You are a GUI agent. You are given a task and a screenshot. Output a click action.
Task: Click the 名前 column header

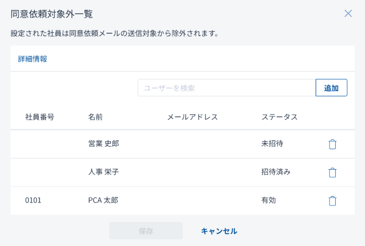point(95,117)
